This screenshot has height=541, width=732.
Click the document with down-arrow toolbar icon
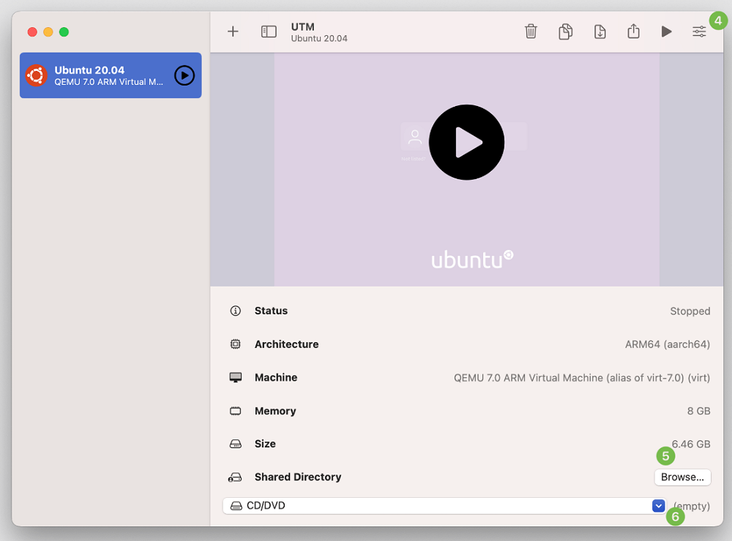pyautogui.click(x=600, y=31)
